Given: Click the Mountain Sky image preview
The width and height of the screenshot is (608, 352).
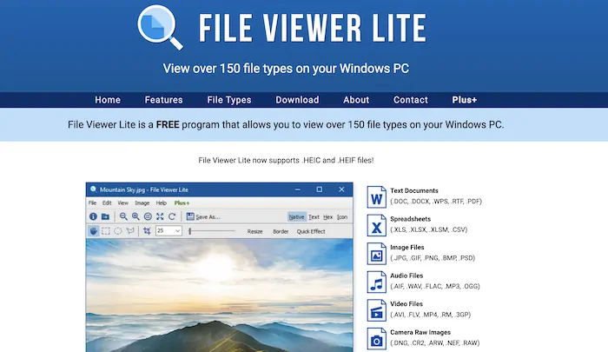Looking at the screenshot, I should pyautogui.click(x=220, y=296).
